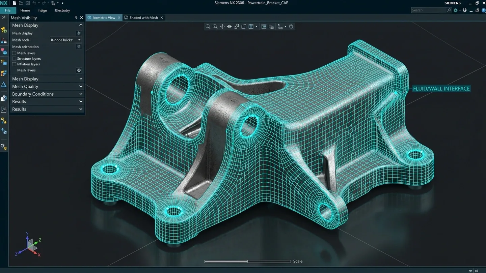Click the XYZ orientation triad
This screenshot has height=273, width=486.
[28, 245]
